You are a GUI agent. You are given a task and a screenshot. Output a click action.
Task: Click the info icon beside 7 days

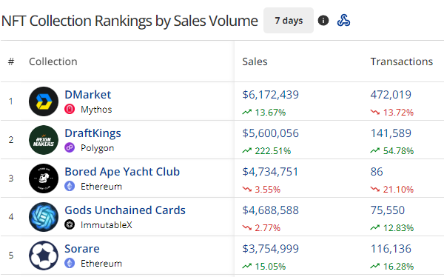click(323, 21)
